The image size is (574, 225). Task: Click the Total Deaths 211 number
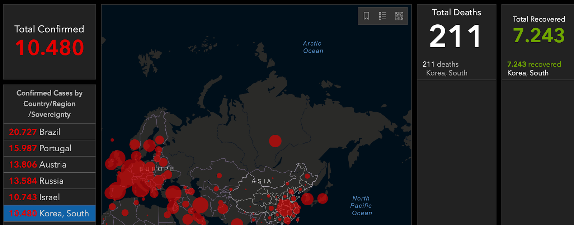(456, 36)
